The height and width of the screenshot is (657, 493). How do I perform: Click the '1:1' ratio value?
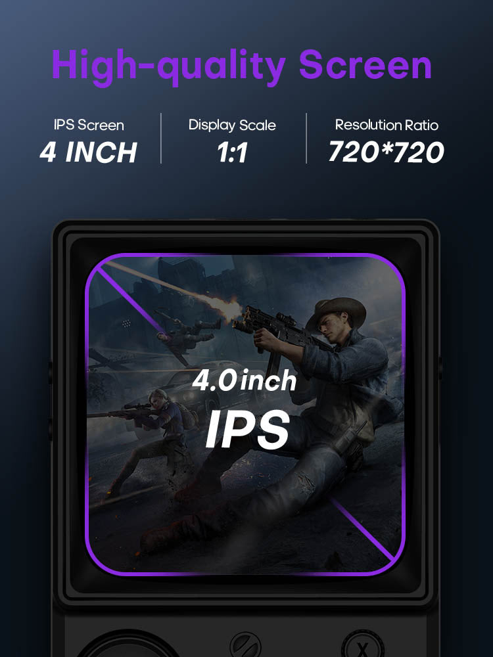232,152
